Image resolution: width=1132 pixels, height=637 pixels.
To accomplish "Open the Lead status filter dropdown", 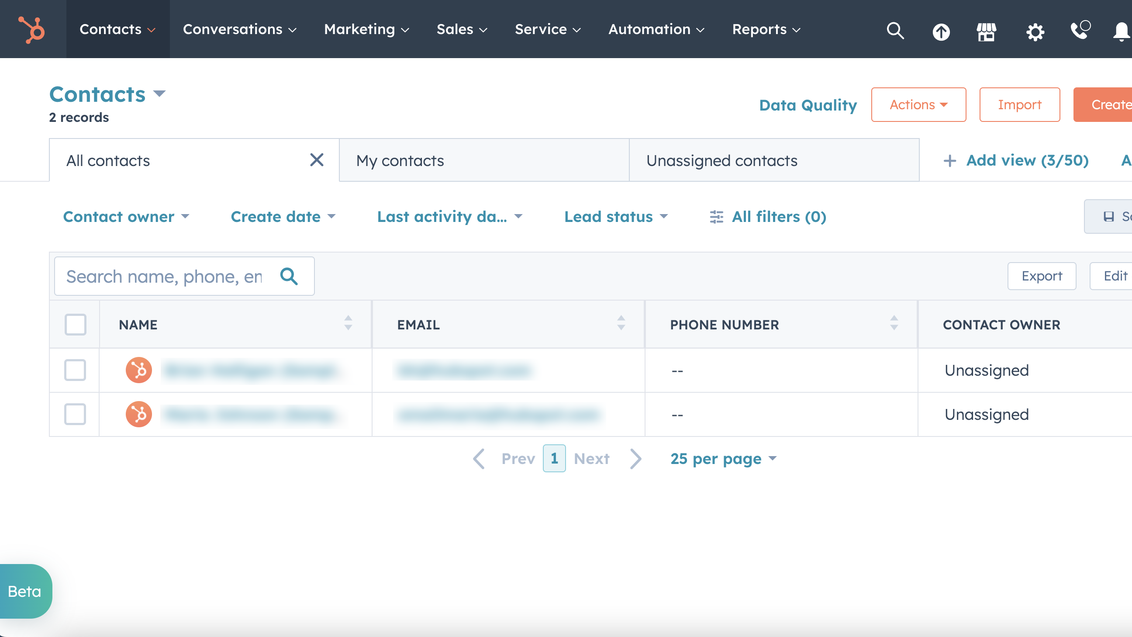I will point(616,217).
